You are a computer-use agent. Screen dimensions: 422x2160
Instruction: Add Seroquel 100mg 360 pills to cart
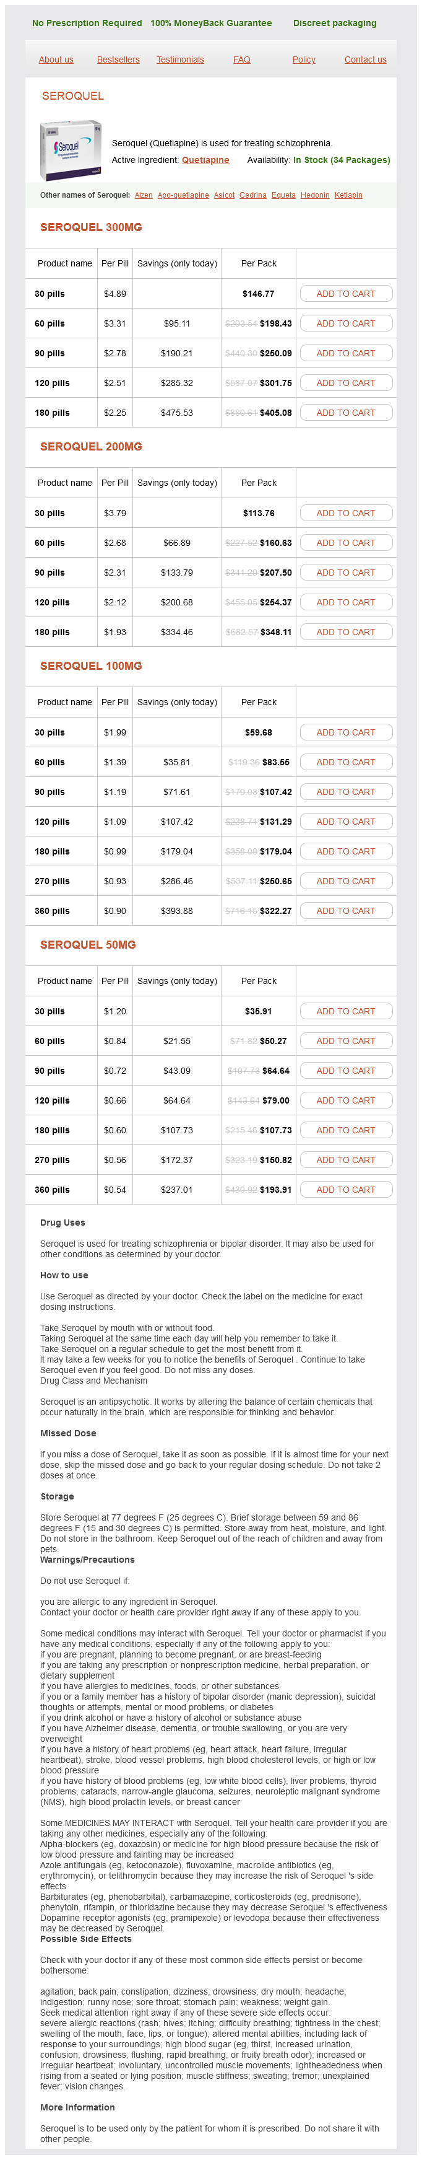click(x=346, y=911)
